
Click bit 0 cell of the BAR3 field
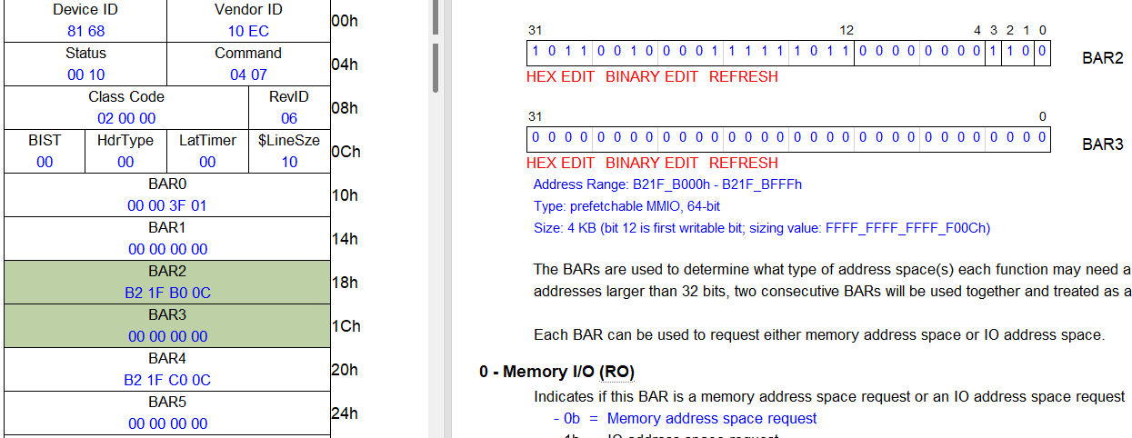(1043, 138)
